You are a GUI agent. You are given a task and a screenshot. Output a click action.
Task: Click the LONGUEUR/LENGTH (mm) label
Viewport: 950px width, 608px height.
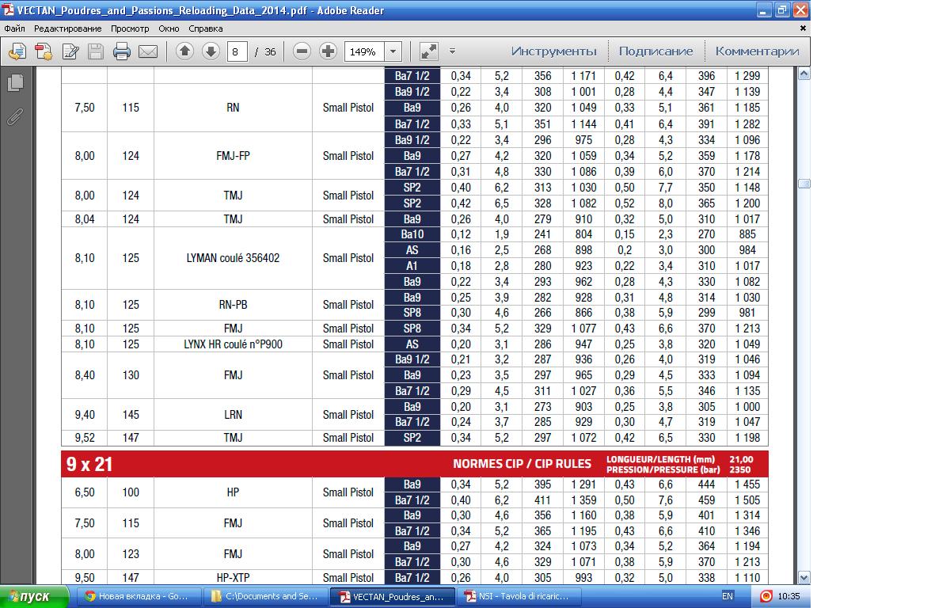click(660, 459)
